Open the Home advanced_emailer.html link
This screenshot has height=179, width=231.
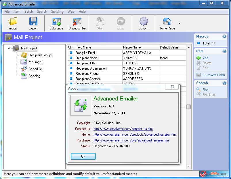tap(135, 135)
